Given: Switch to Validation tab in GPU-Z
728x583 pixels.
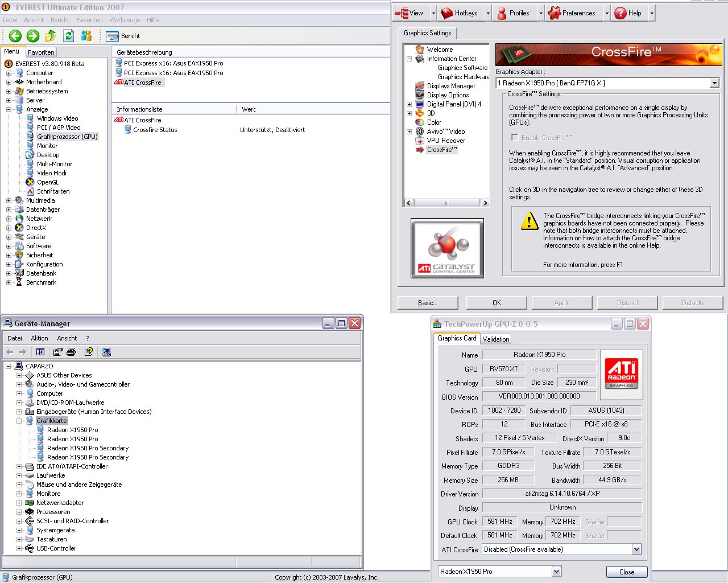Looking at the screenshot, I should tap(496, 339).
